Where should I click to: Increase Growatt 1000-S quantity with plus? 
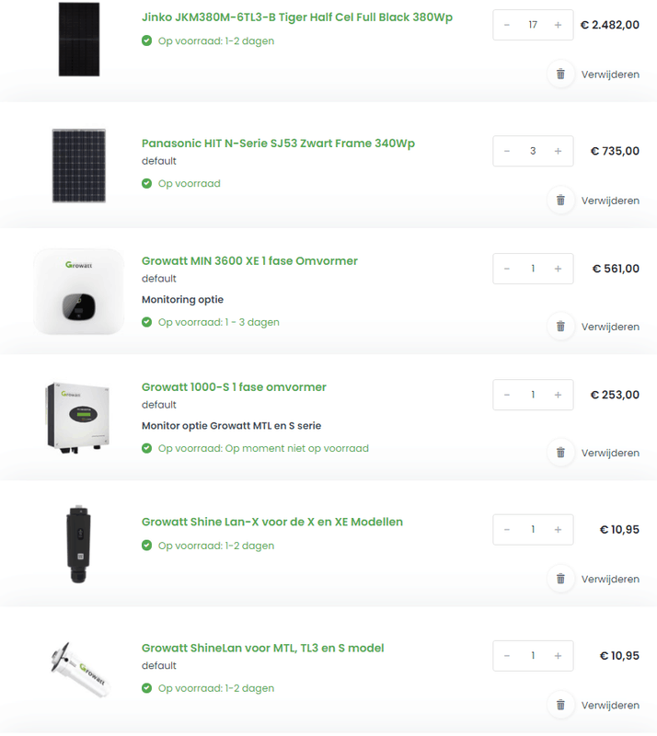click(x=558, y=395)
